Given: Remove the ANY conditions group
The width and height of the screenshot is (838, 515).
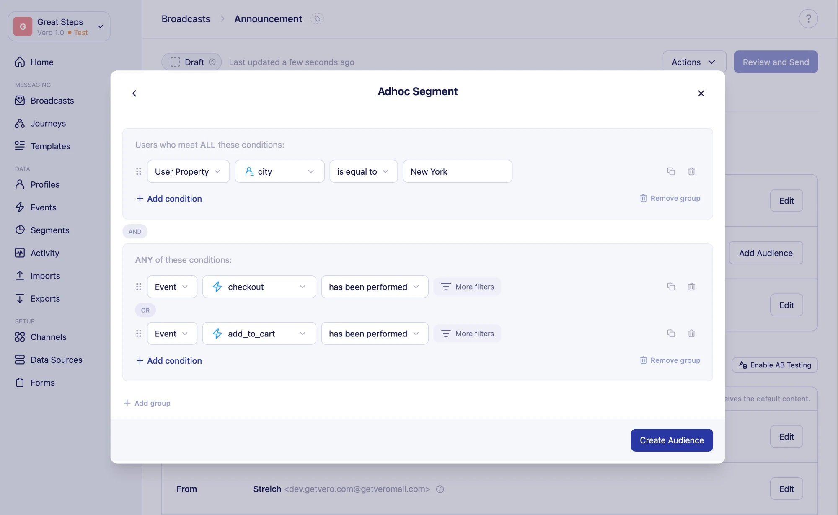Looking at the screenshot, I should pyautogui.click(x=670, y=360).
